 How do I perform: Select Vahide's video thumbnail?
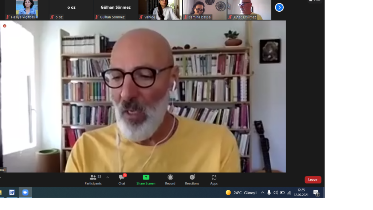160,9
